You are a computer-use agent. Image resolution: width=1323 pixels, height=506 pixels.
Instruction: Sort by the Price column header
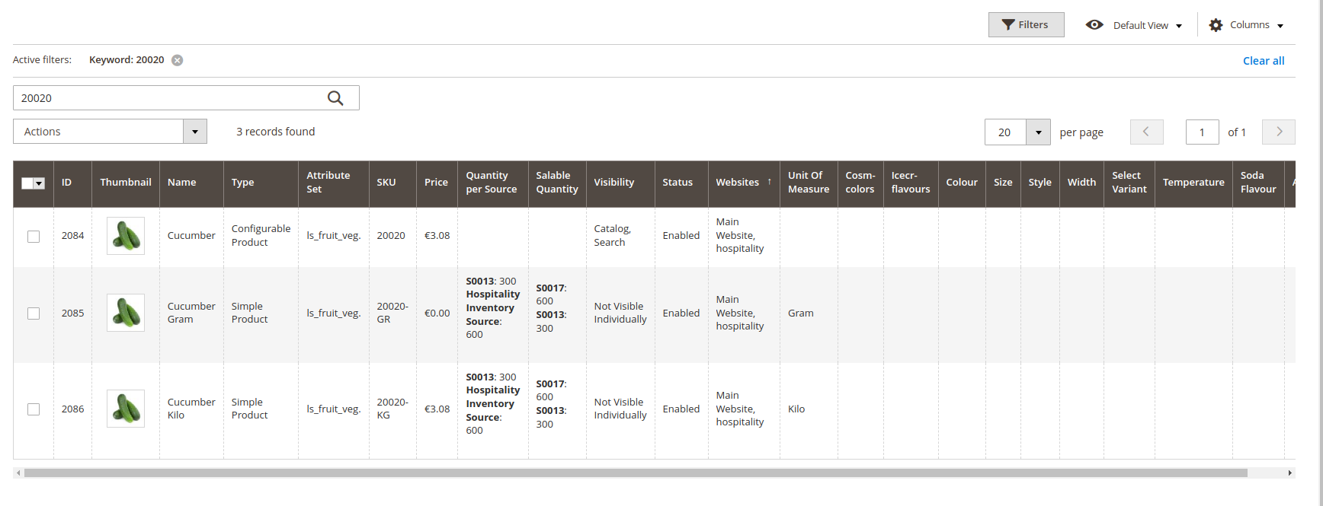tap(436, 183)
